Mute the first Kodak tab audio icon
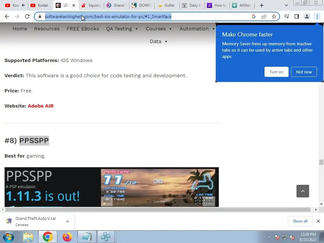The image size is (324, 243). pyautogui.click(x=23, y=5)
